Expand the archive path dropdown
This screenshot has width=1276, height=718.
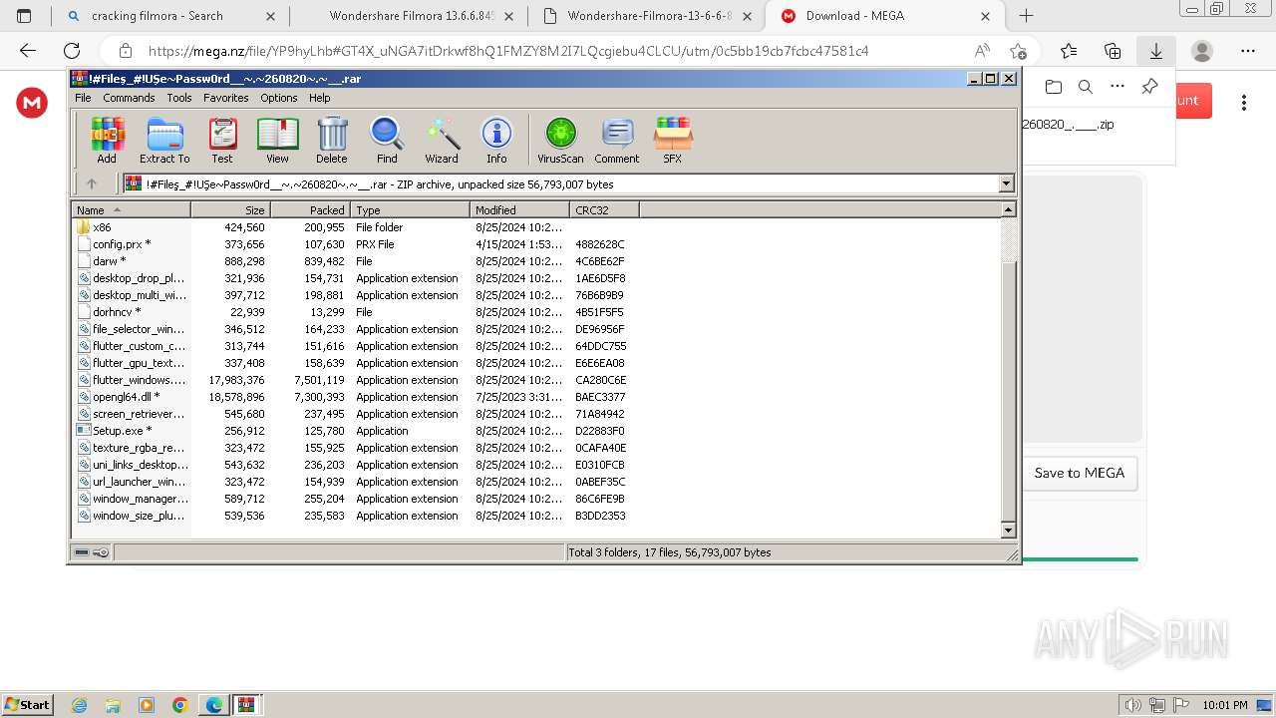click(1006, 183)
